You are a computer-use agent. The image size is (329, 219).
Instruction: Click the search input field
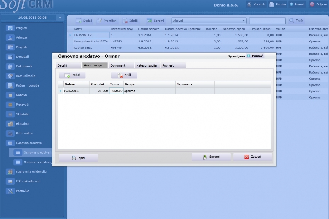[267, 21]
